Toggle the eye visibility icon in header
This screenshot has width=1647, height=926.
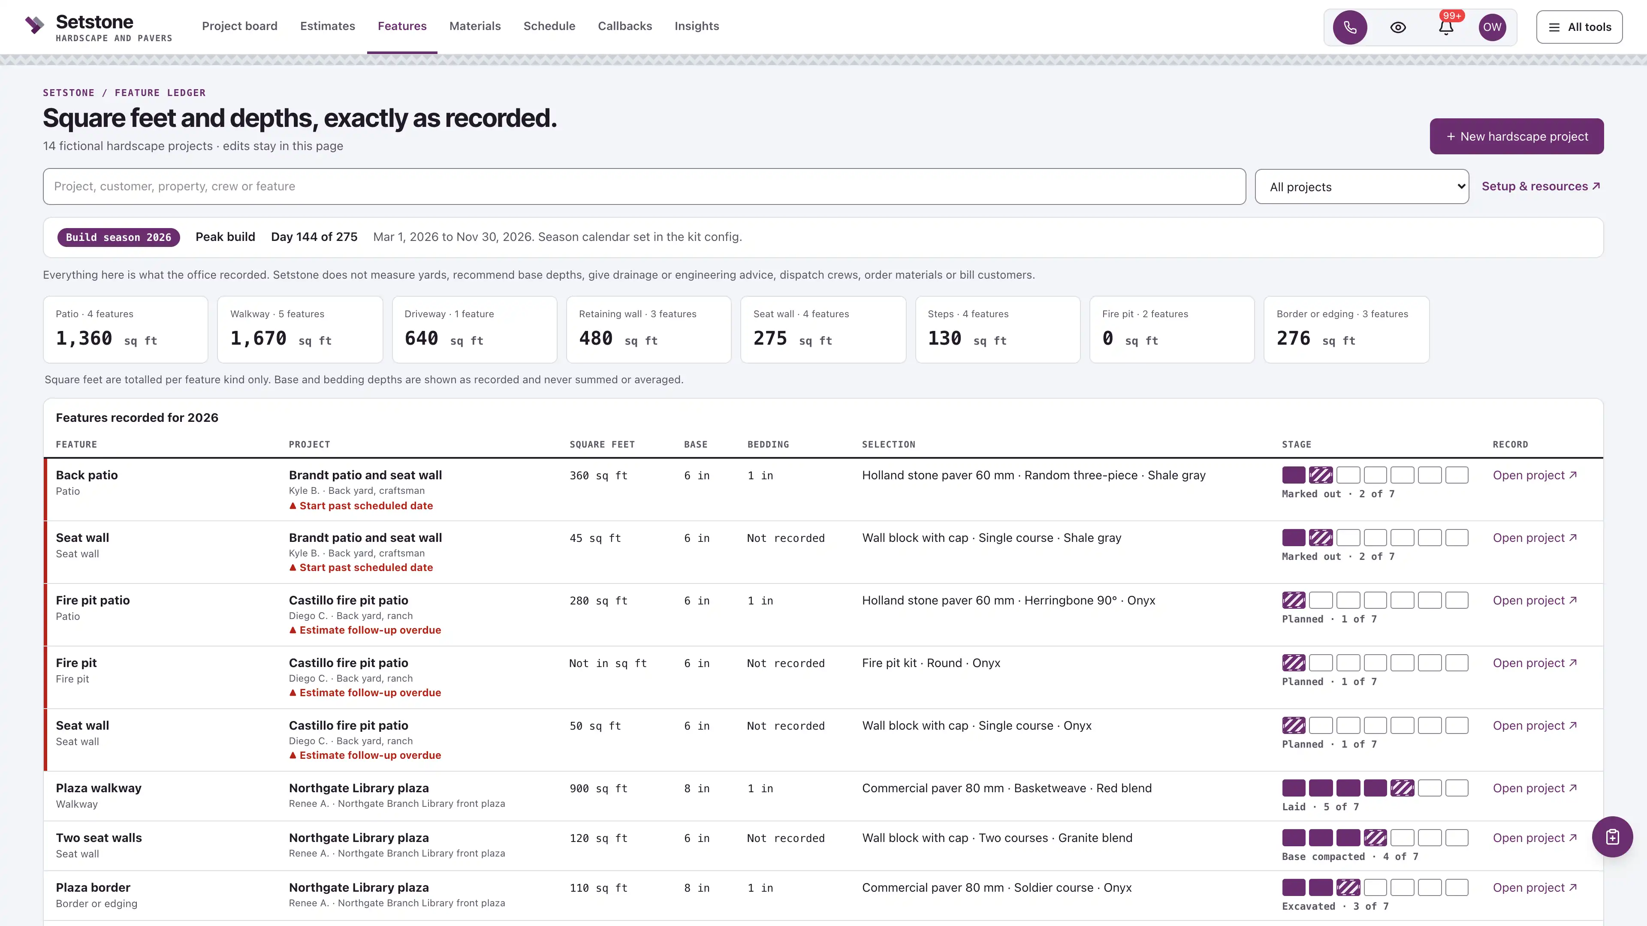pos(1398,27)
